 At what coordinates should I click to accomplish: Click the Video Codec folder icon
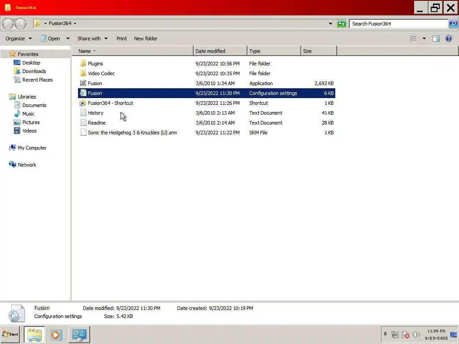pos(83,73)
